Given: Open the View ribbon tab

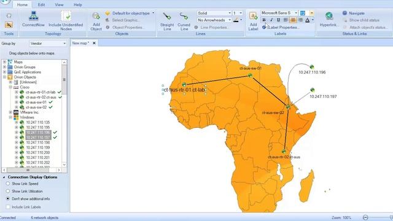Looking at the screenshot, I should pos(59,5).
